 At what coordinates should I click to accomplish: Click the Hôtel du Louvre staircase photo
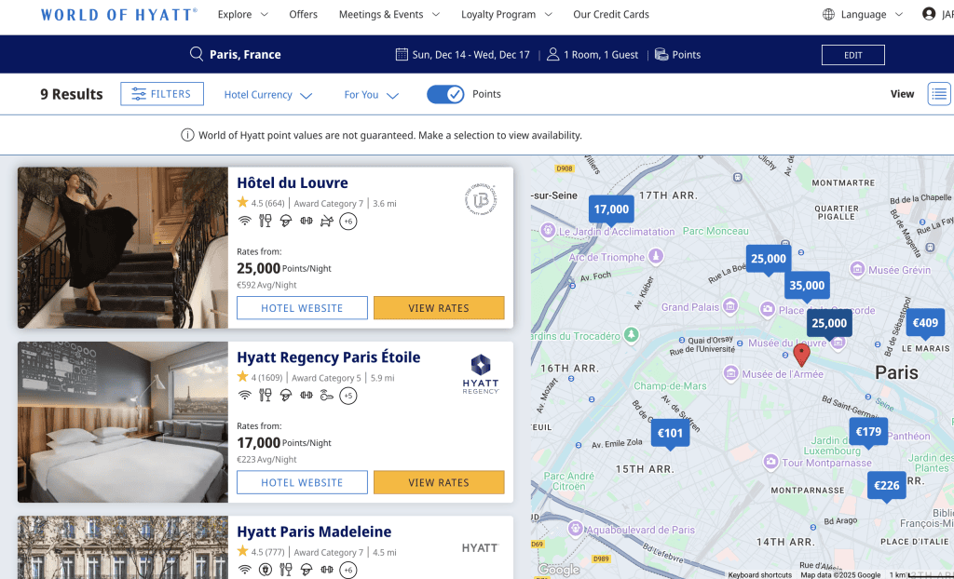tap(123, 248)
